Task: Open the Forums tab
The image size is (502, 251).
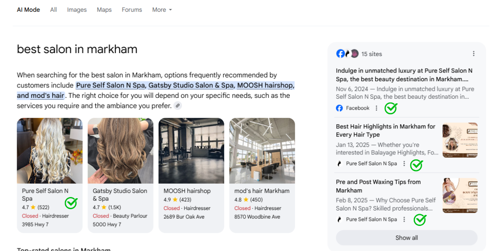Action: coord(132,10)
